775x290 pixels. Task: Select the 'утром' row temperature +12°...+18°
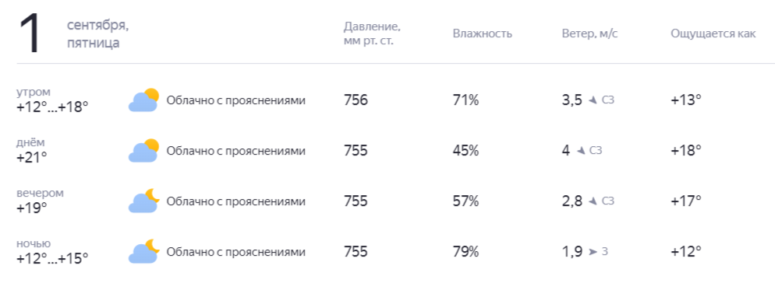coord(52,107)
